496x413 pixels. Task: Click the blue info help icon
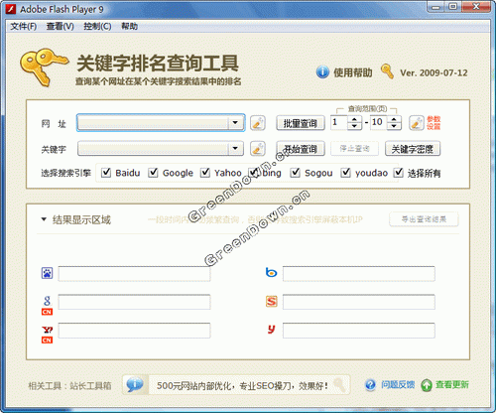tap(322, 71)
